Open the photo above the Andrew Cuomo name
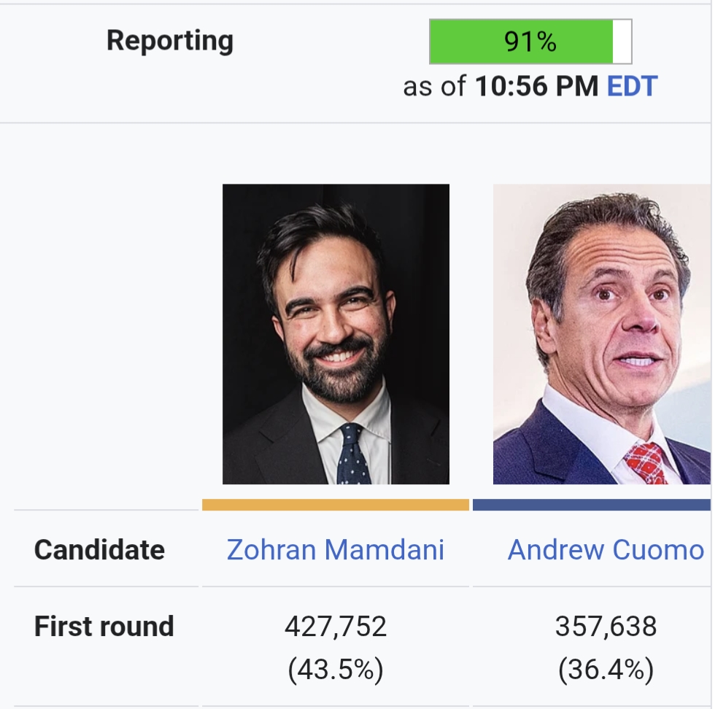The image size is (718, 709). [601, 334]
